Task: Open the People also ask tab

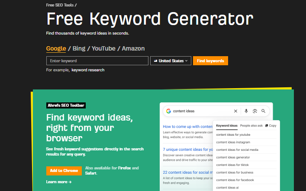Action: tap(251, 126)
